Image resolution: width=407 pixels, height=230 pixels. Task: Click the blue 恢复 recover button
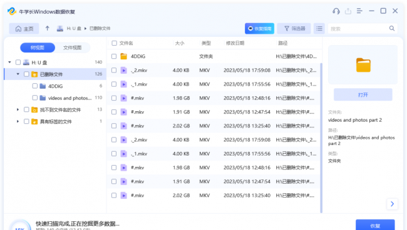pyautogui.click(x=375, y=225)
